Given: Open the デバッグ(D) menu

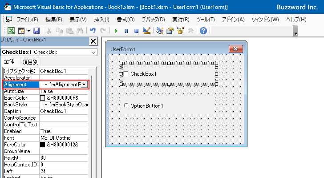Looking at the screenshot, I should coord(153,20).
